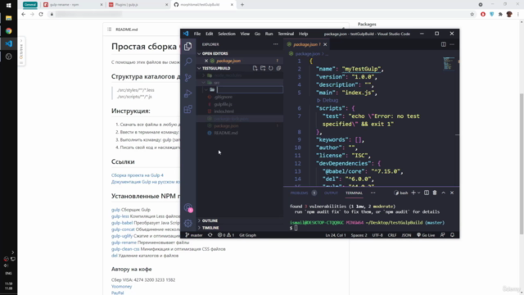Split the editor to the right
Viewport: 524px width, 295px height.
coord(444,44)
